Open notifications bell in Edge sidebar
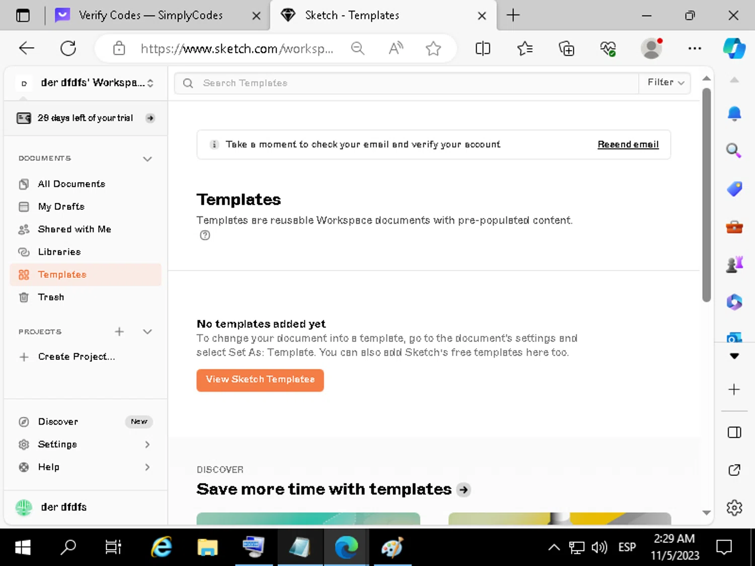Screen dimensions: 755x566 point(734,114)
